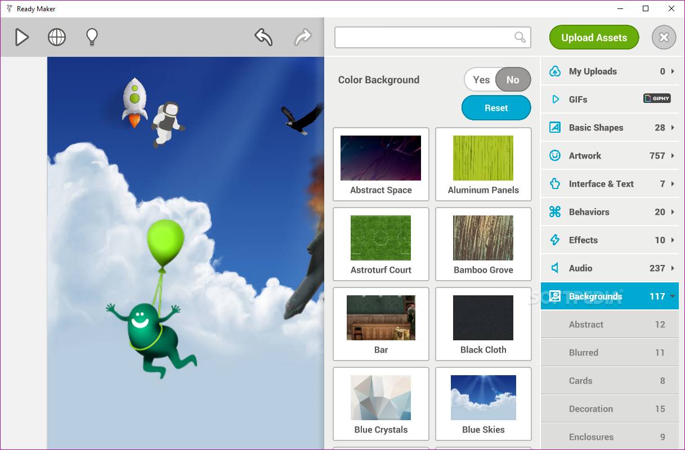Expand Behaviors category arrow

point(673,212)
